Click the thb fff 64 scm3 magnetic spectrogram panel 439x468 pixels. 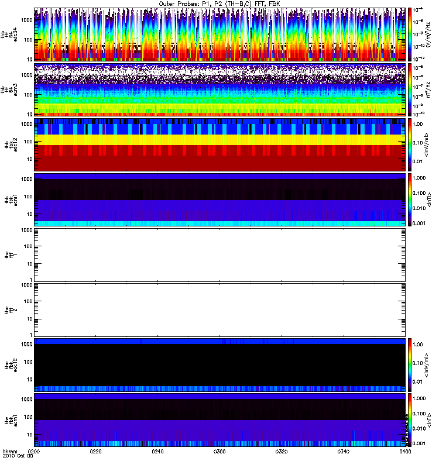pos(220,90)
